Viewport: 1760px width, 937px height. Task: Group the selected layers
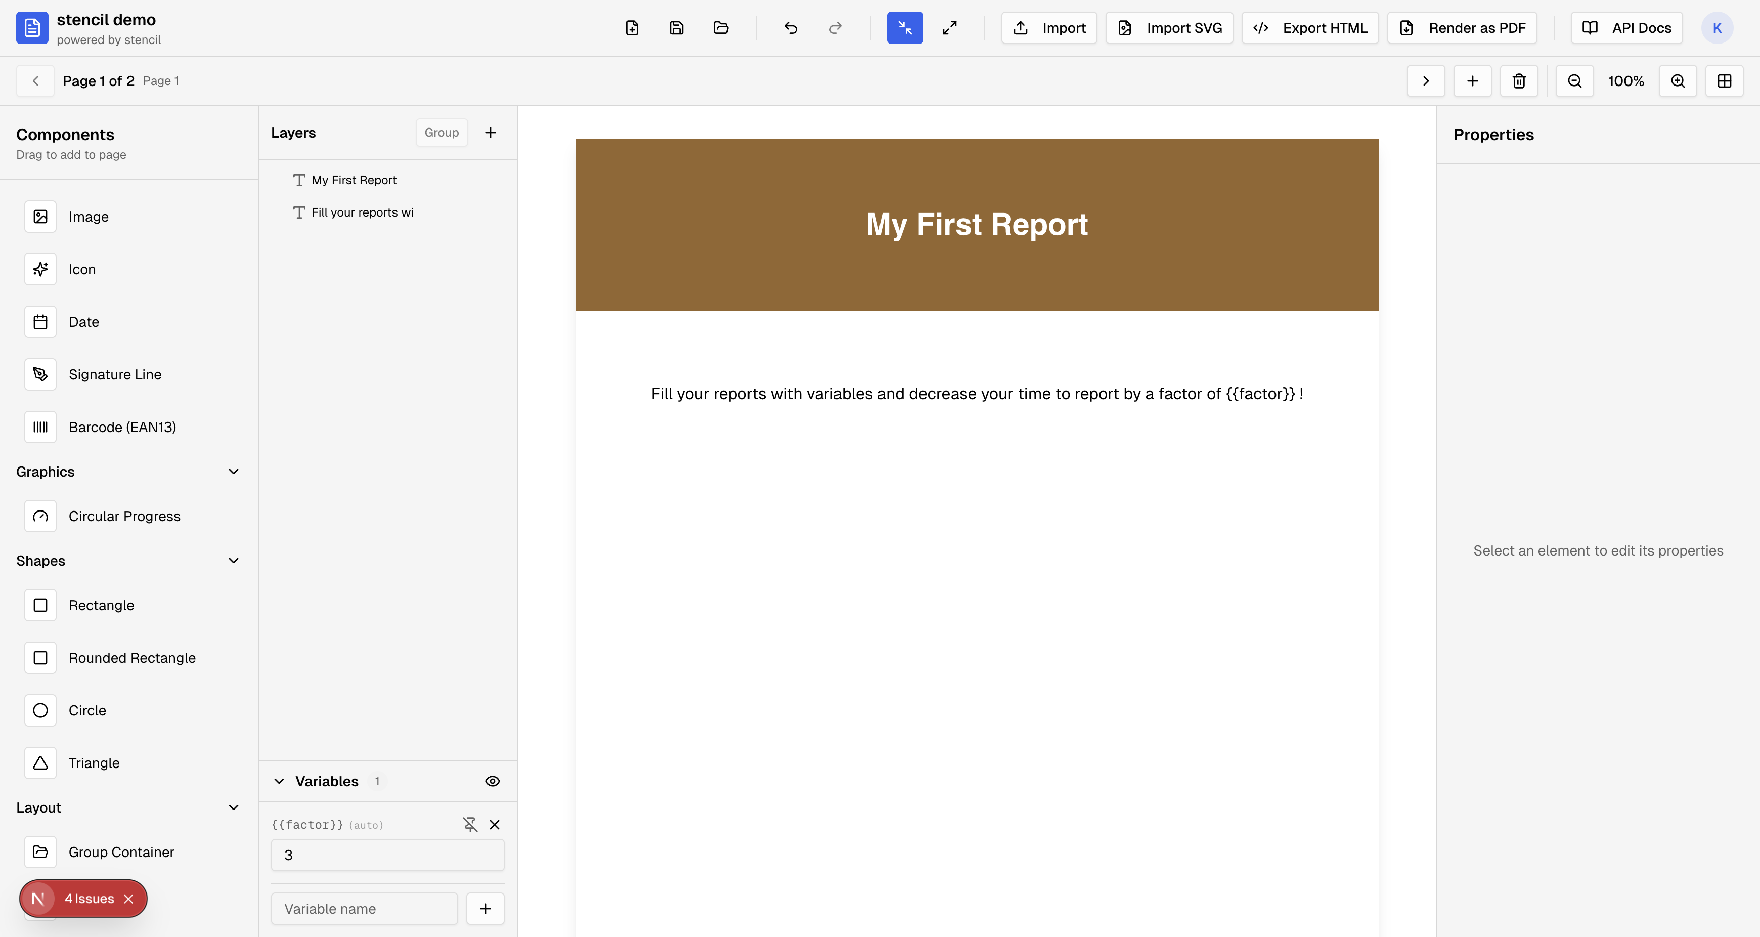(442, 132)
